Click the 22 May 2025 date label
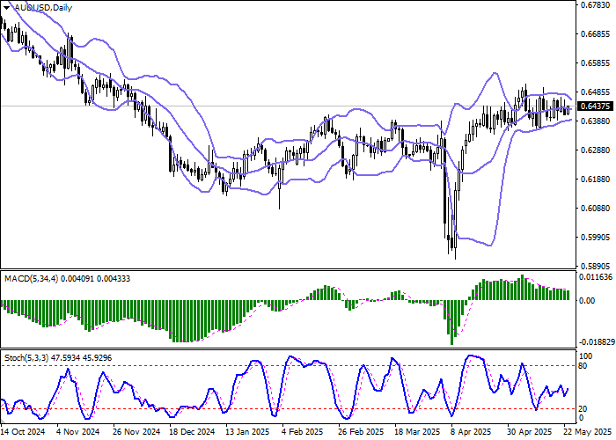 (590, 432)
